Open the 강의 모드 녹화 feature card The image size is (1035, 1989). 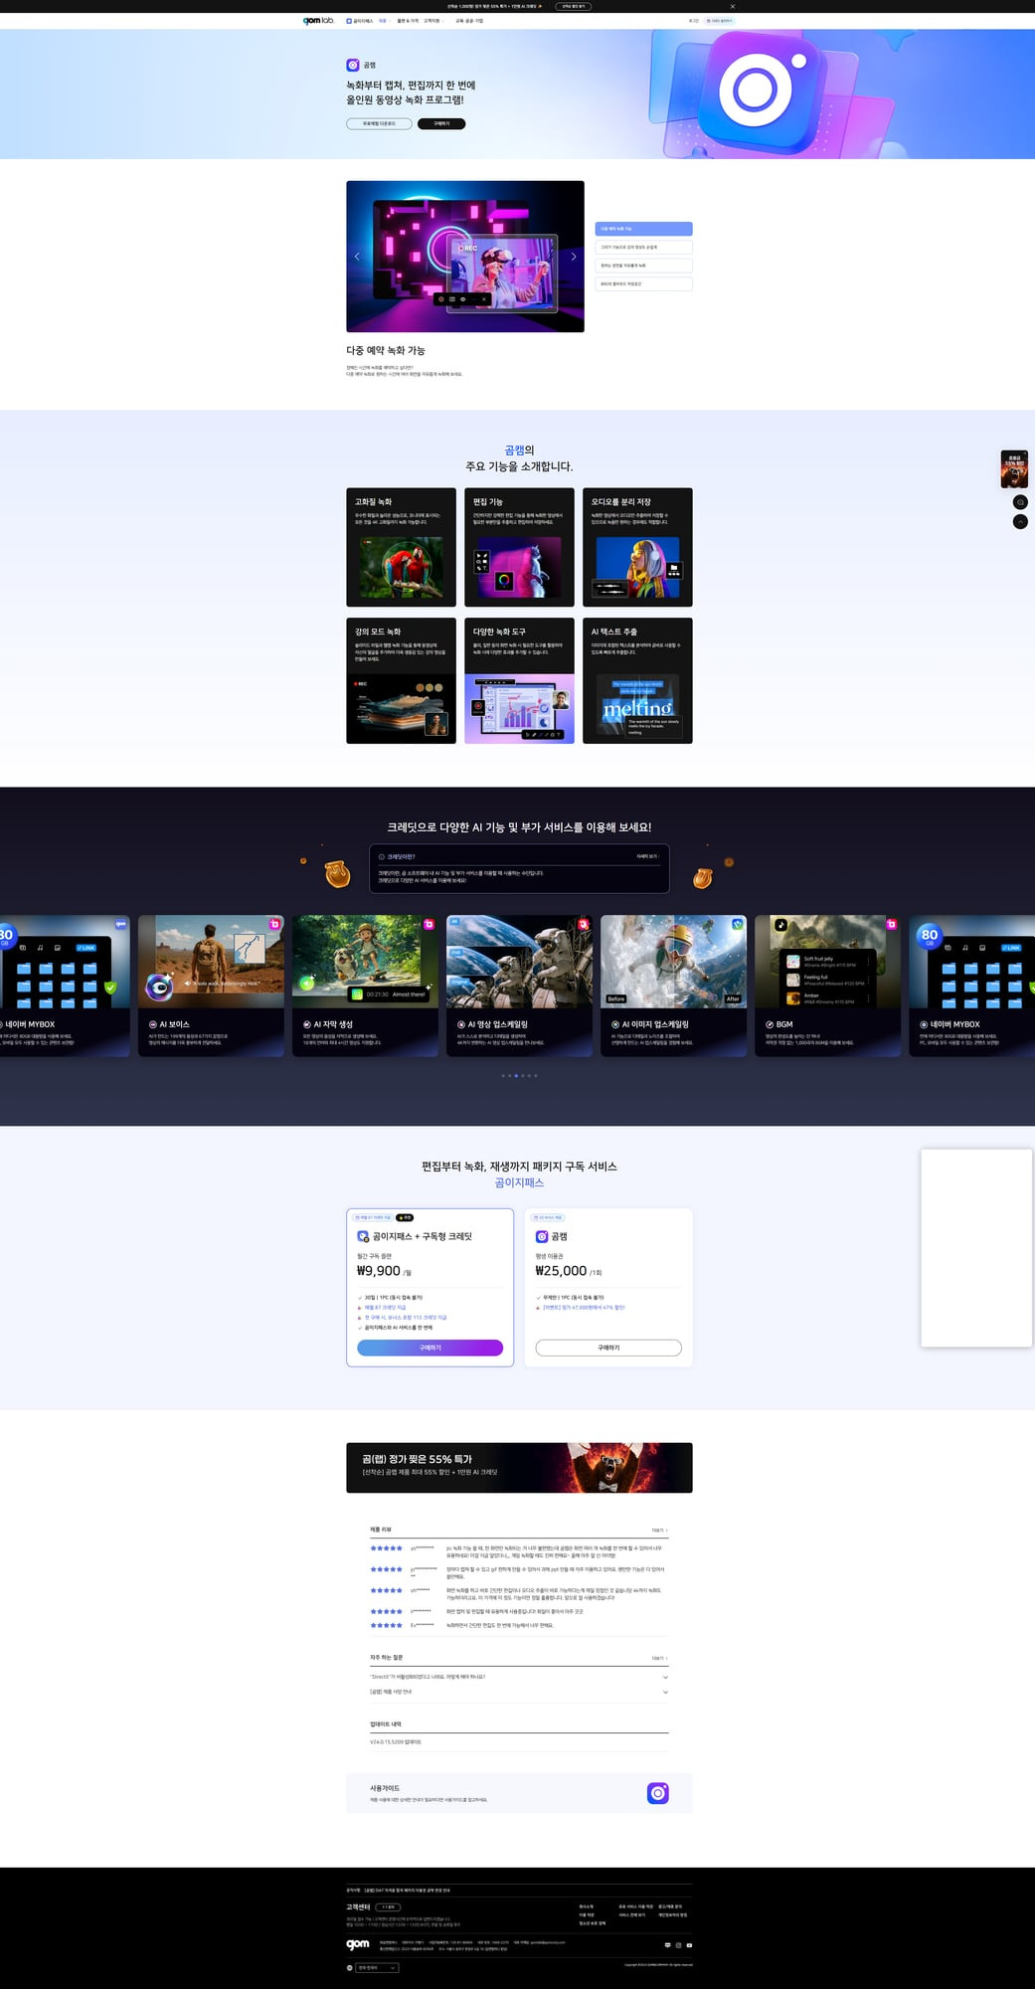(x=401, y=680)
